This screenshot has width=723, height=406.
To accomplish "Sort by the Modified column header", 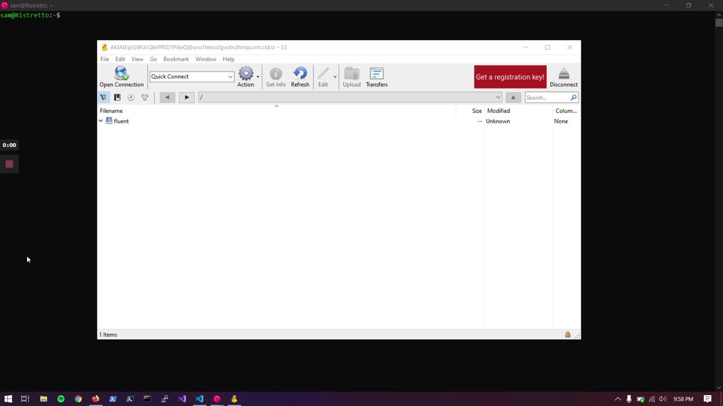I will (519, 111).
